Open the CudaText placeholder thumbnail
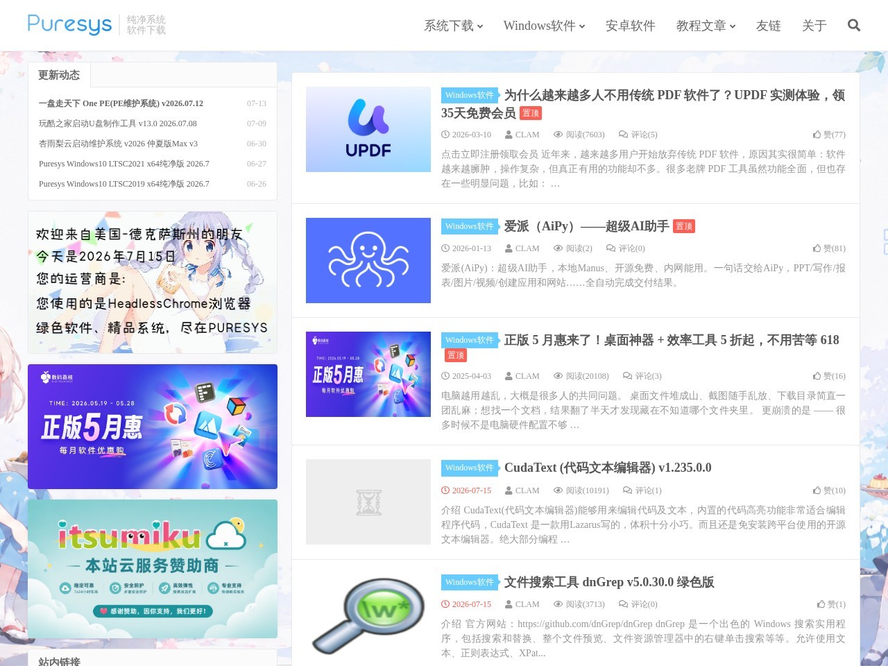This screenshot has height=666, width=888. [x=368, y=502]
